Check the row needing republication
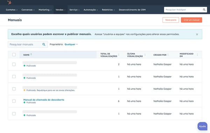210x133 pixels. click(14, 89)
